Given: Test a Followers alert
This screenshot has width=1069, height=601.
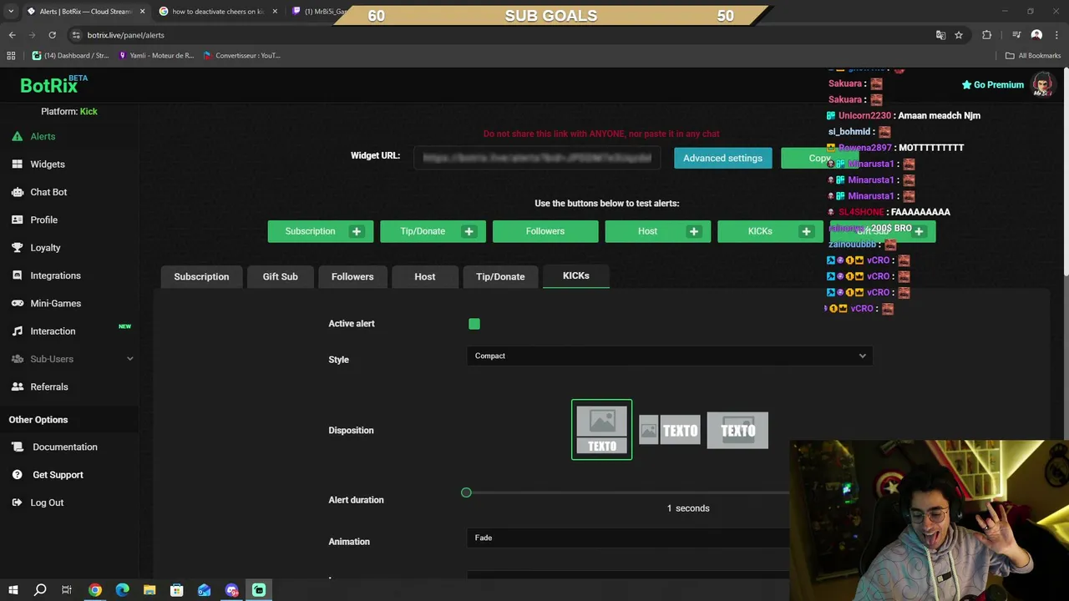Looking at the screenshot, I should 545,231.
